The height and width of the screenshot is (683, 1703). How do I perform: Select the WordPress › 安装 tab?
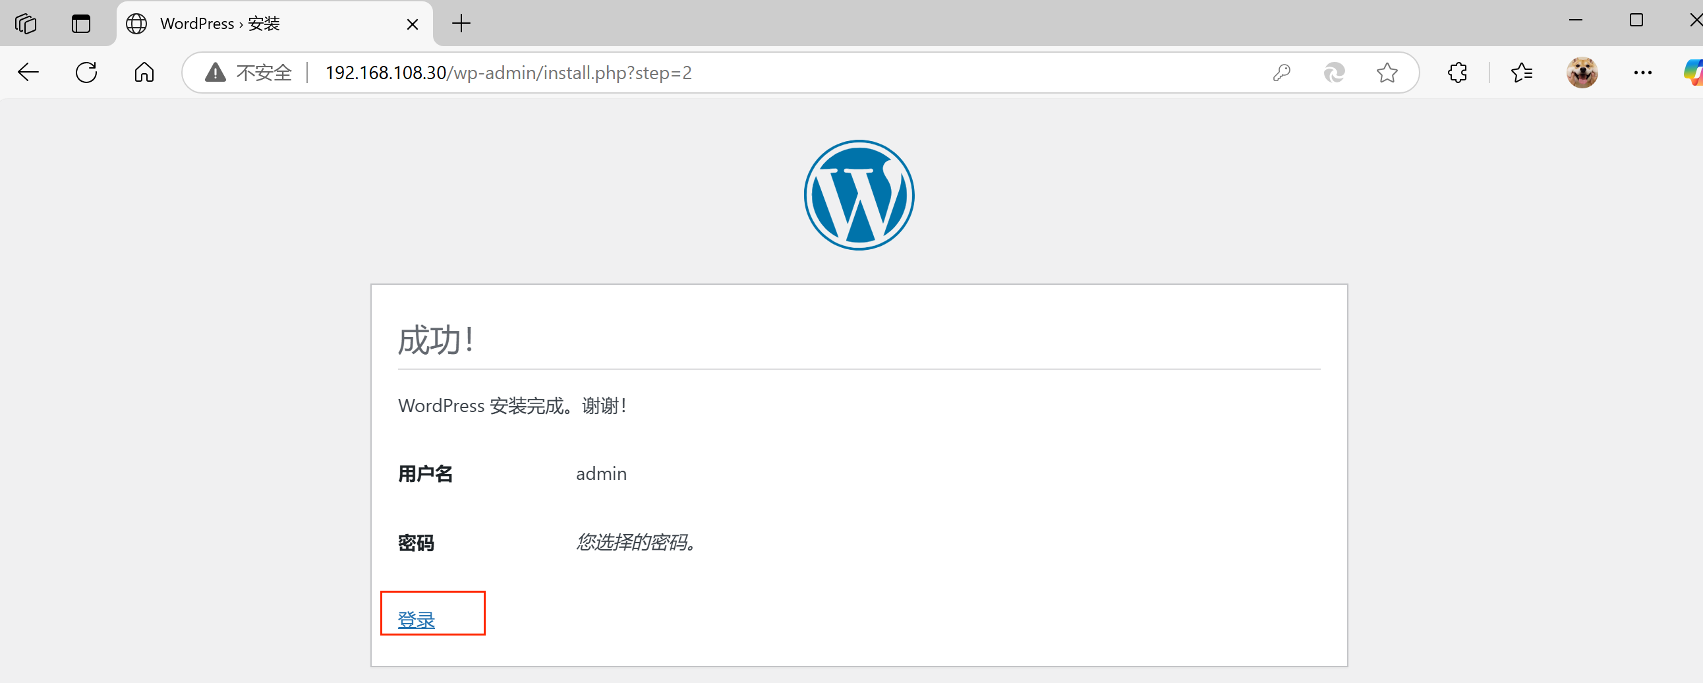pos(274,24)
